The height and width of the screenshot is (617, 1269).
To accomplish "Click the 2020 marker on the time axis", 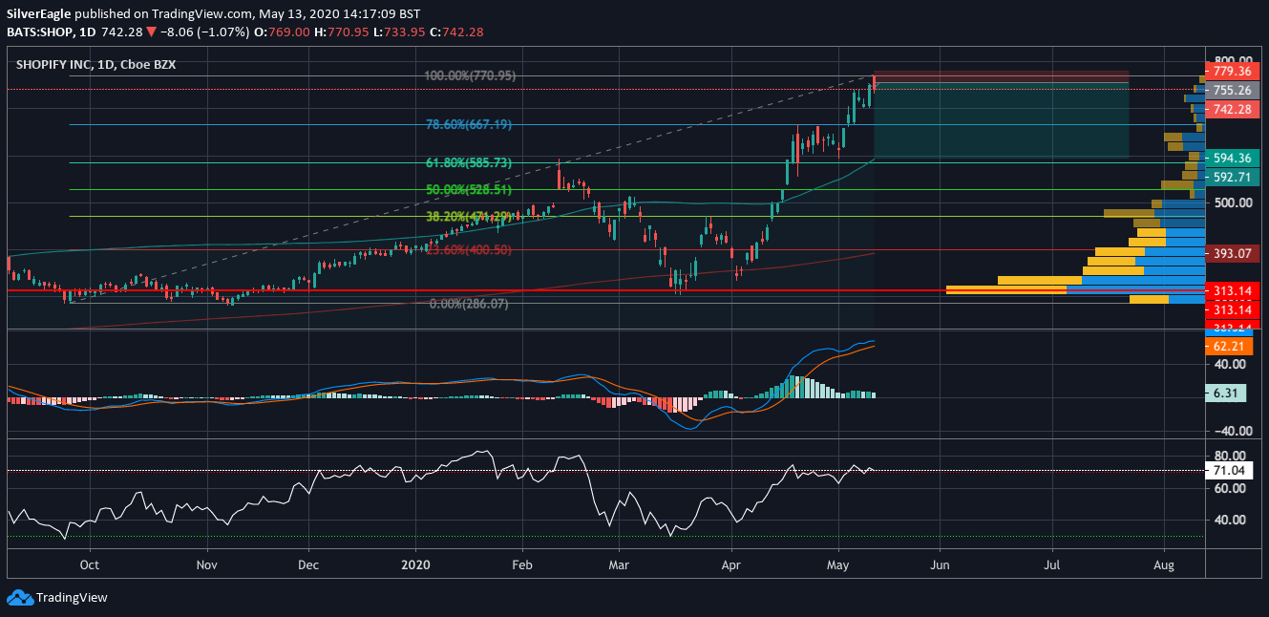I will (415, 564).
